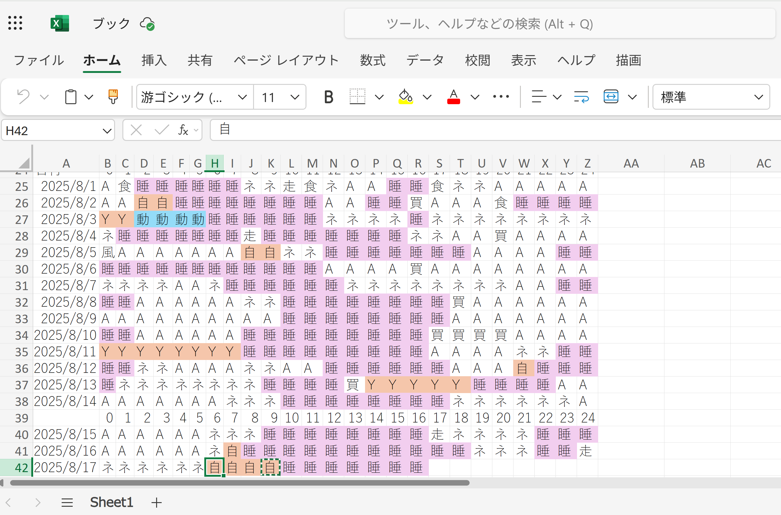The width and height of the screenshot is (781, 515).
Task: Click the search box for tools and help
Action: point(490,24)
